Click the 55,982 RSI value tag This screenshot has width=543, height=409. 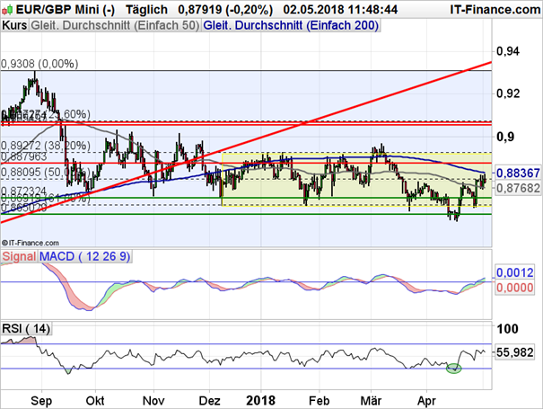coord(514,352)
